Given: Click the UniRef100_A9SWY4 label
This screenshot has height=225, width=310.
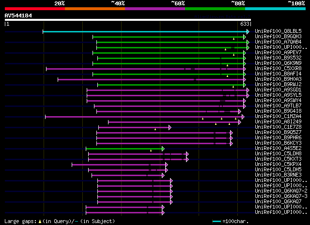Looking at the screenshot, I should pyautogui.click(x=278, y=100).
